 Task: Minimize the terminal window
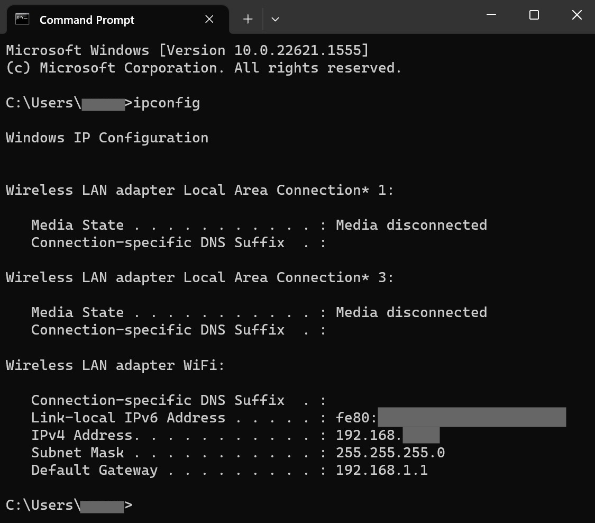(x=491, y=15)
